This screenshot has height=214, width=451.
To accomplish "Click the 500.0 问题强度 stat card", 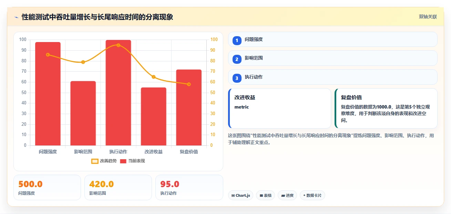I will coord(47,187).
